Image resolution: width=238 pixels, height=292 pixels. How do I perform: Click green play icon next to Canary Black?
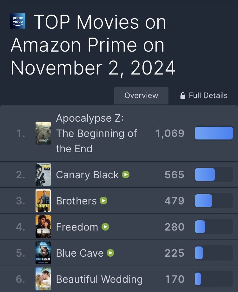coord(126,174)
